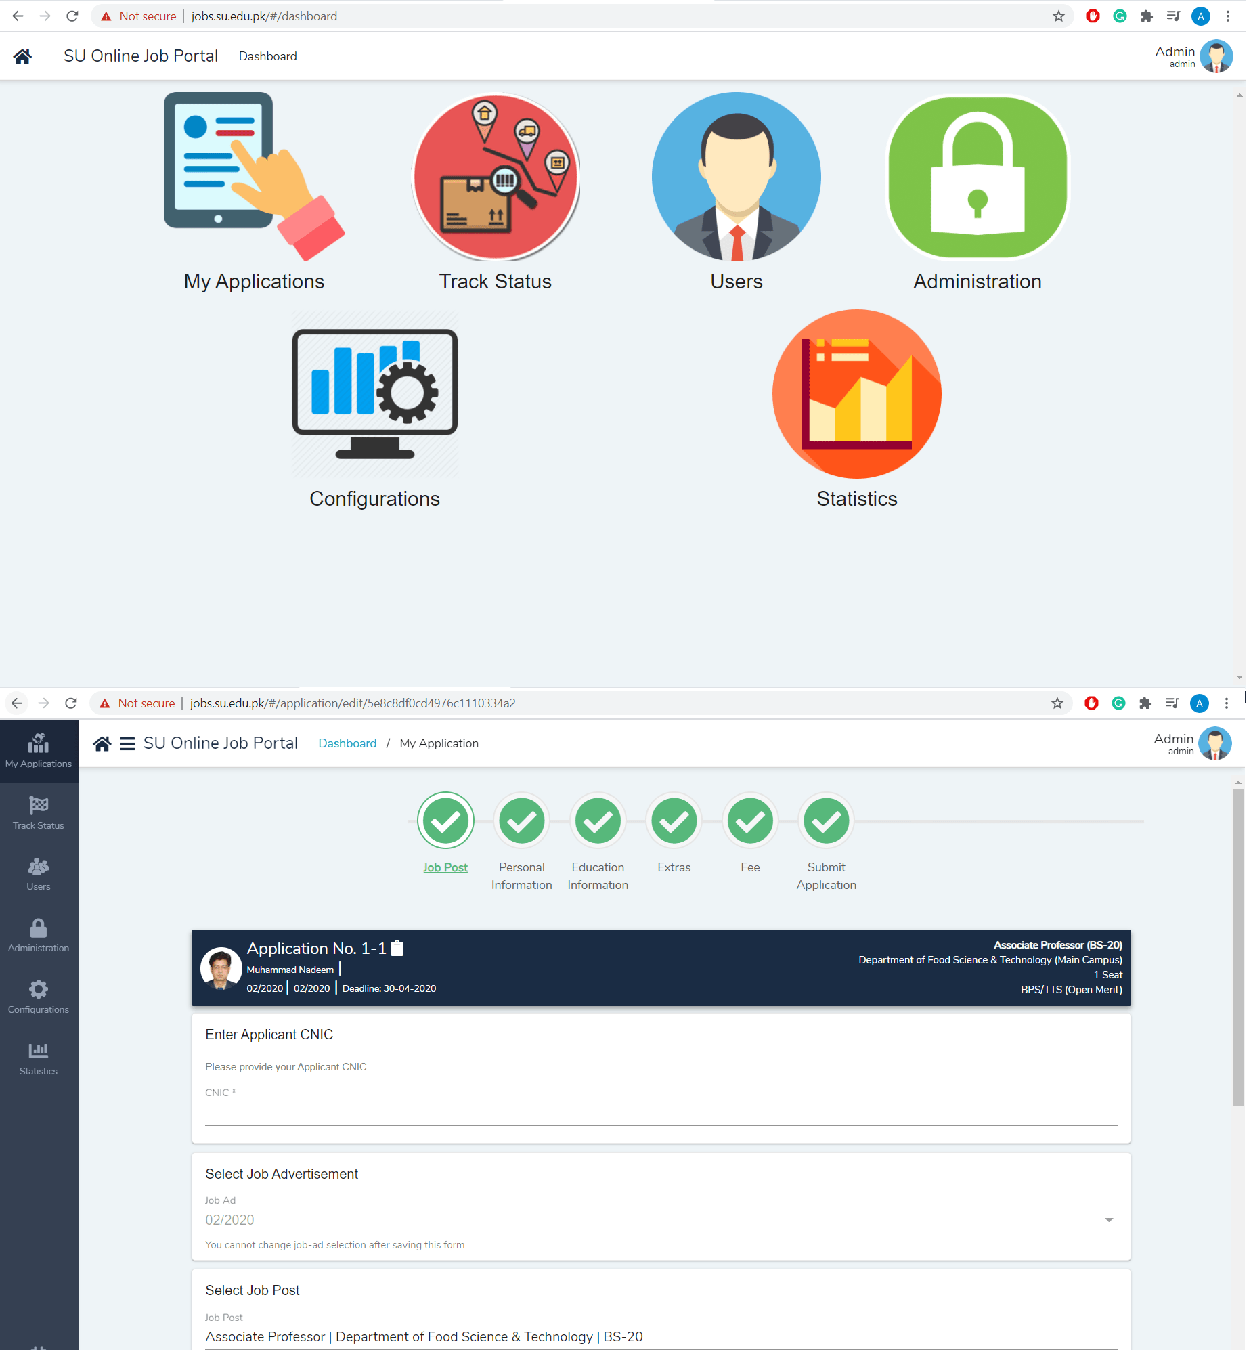Go to the Fee step
This screenshot has width=1251, height=1350.
[x=750, y=833]
